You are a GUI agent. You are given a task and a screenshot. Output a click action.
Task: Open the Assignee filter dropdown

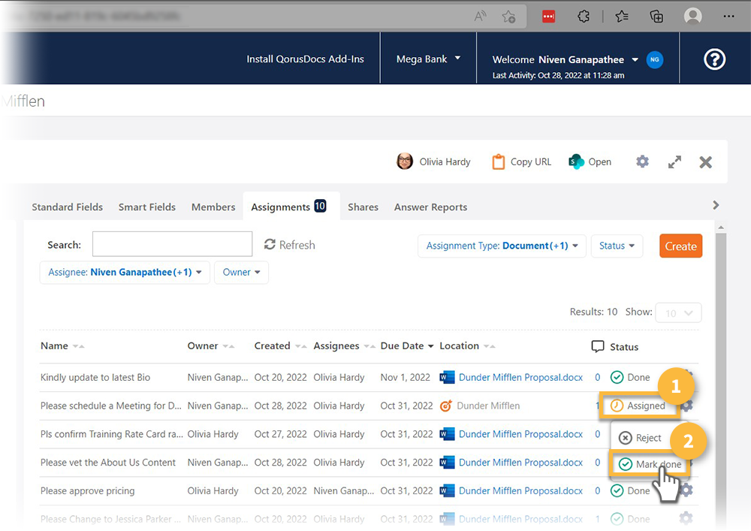click(x=124, y=273)
